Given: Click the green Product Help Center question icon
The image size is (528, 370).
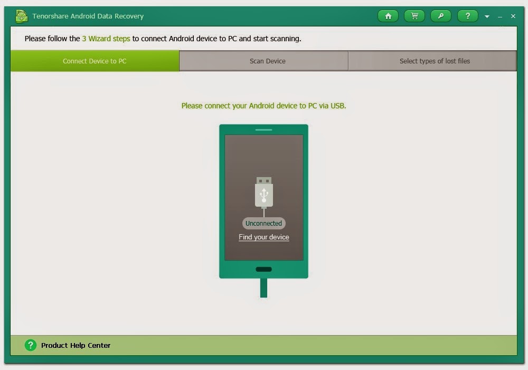Looking at the screenshot, I should (30, 345).
